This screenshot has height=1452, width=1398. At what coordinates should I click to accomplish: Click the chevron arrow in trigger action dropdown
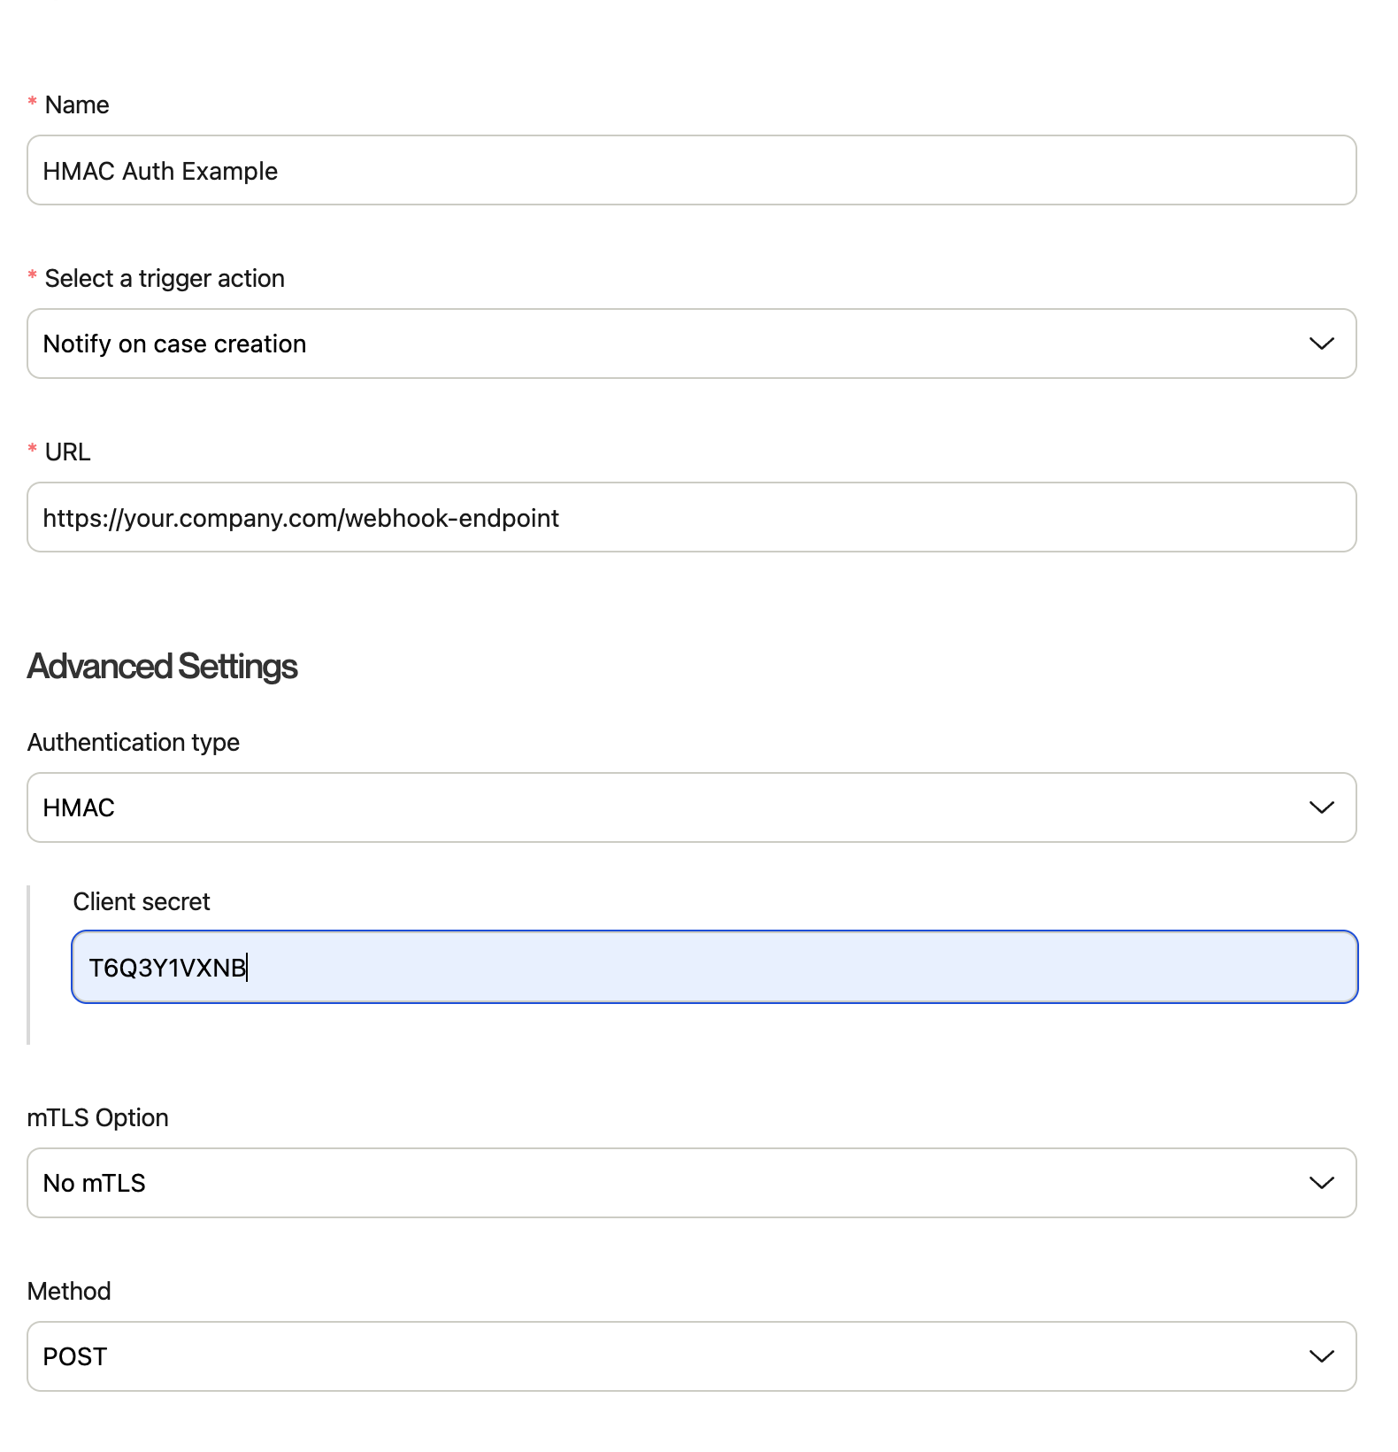coord(1321,344)
